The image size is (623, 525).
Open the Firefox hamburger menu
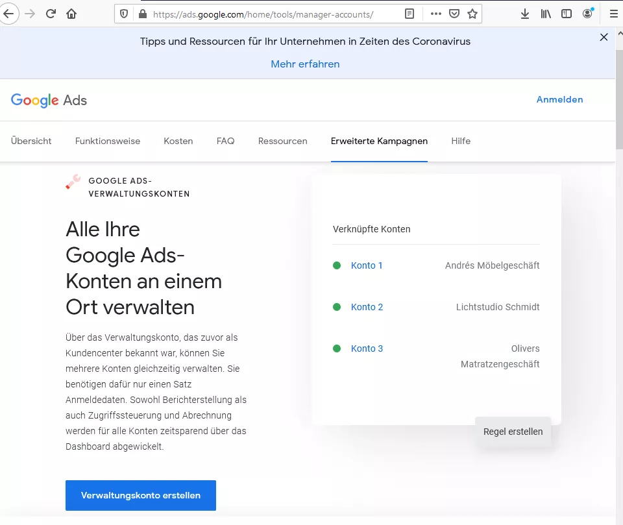pos(613,14)
